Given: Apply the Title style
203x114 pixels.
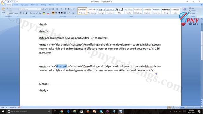Looking at the screenshot, I should (x=119, y=11).
